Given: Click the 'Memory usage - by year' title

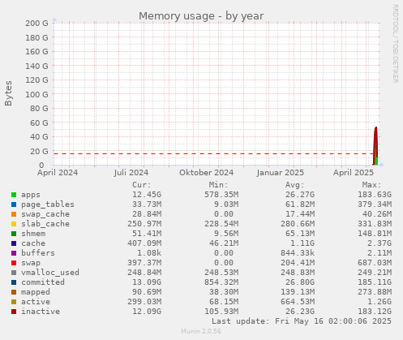Looking at the screenshot, I should 201,16.
